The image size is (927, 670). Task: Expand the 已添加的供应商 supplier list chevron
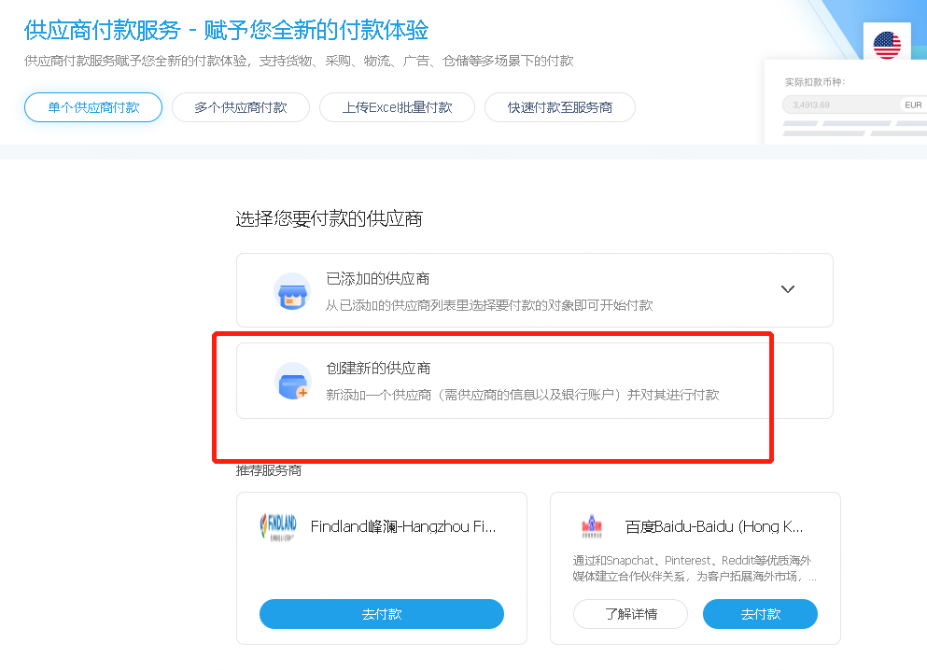coord(787,289)
